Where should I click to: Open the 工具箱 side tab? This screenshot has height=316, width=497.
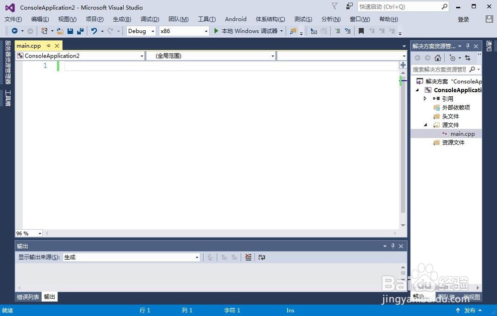7,98
